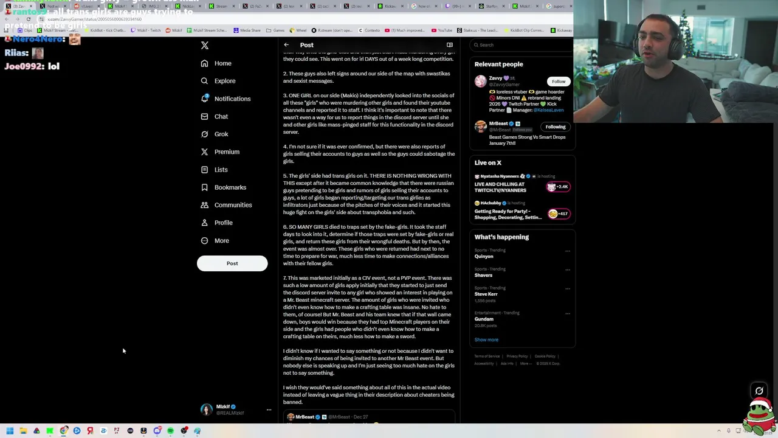Click the Grok icon
The width and height of the screenshot is (778, 438).
[x=204, y=134]
